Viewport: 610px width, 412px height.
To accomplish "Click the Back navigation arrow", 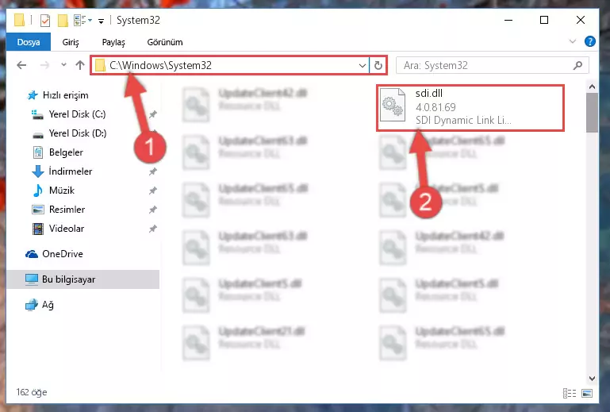I will (x=21, y=65).
